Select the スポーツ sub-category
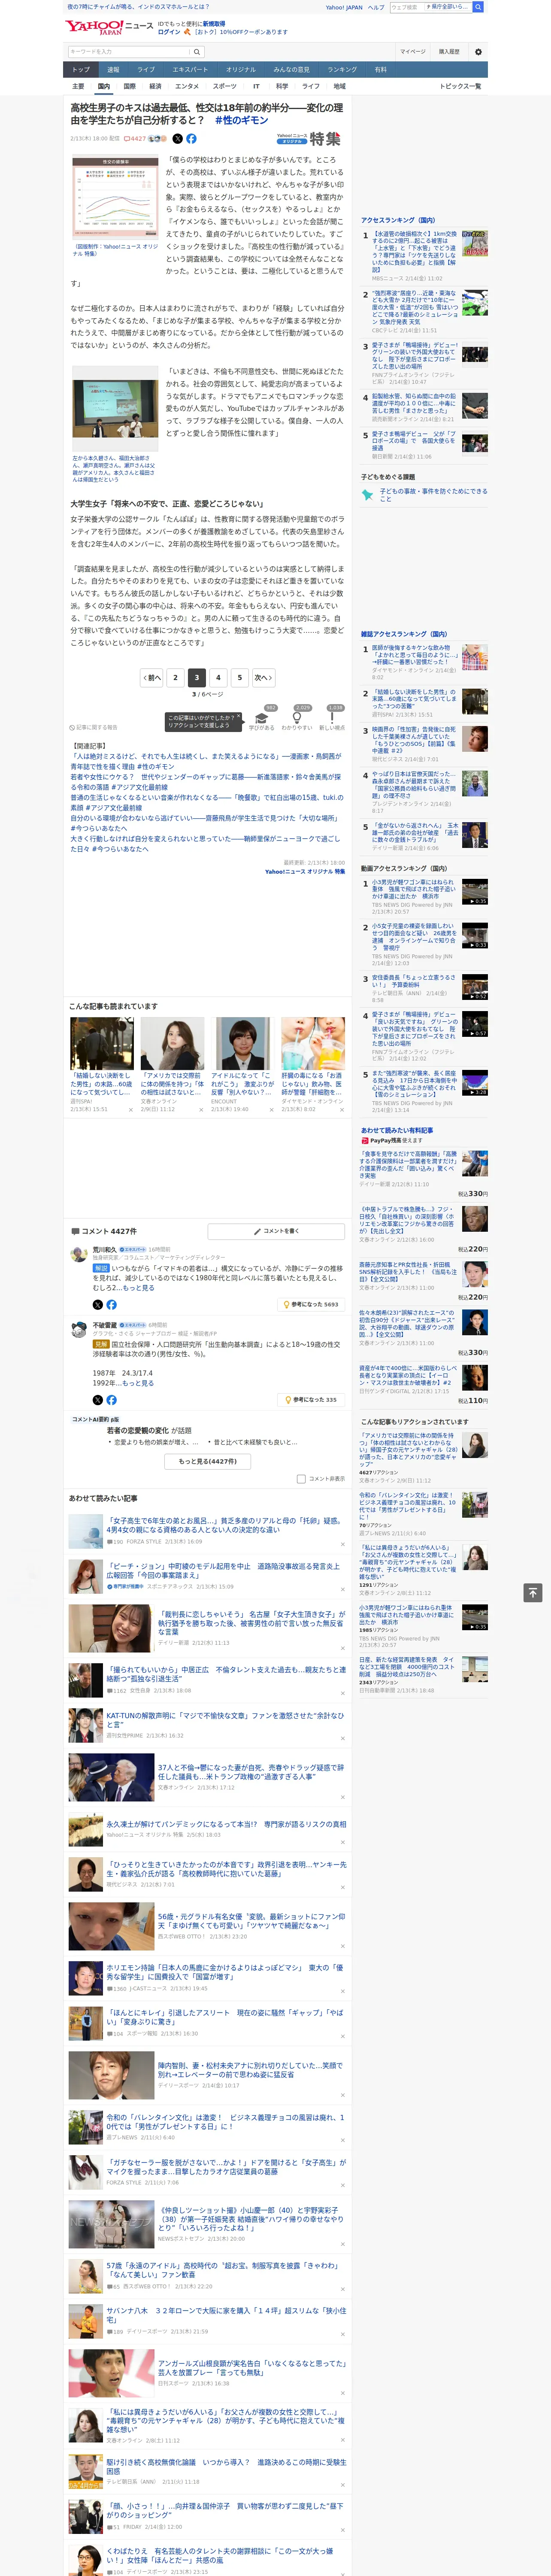The height and width of the screenshot is (2576, 551). click(225, 86)
